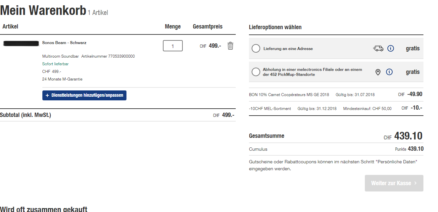Image resolution: width=438 pixels, height=212 pixels.
Task: Click the Cumulus Punkte value
Action: (415, 149)
